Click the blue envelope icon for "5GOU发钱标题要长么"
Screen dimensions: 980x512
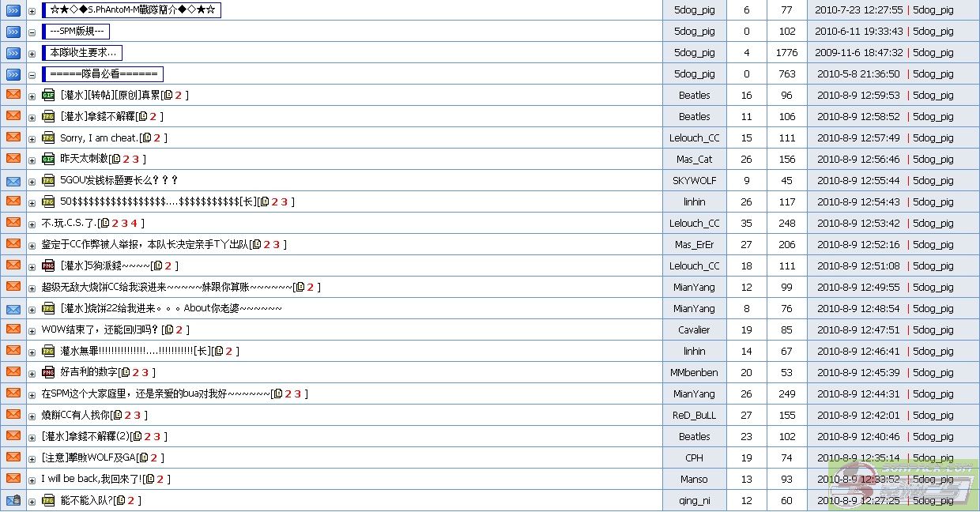(13, 180)
